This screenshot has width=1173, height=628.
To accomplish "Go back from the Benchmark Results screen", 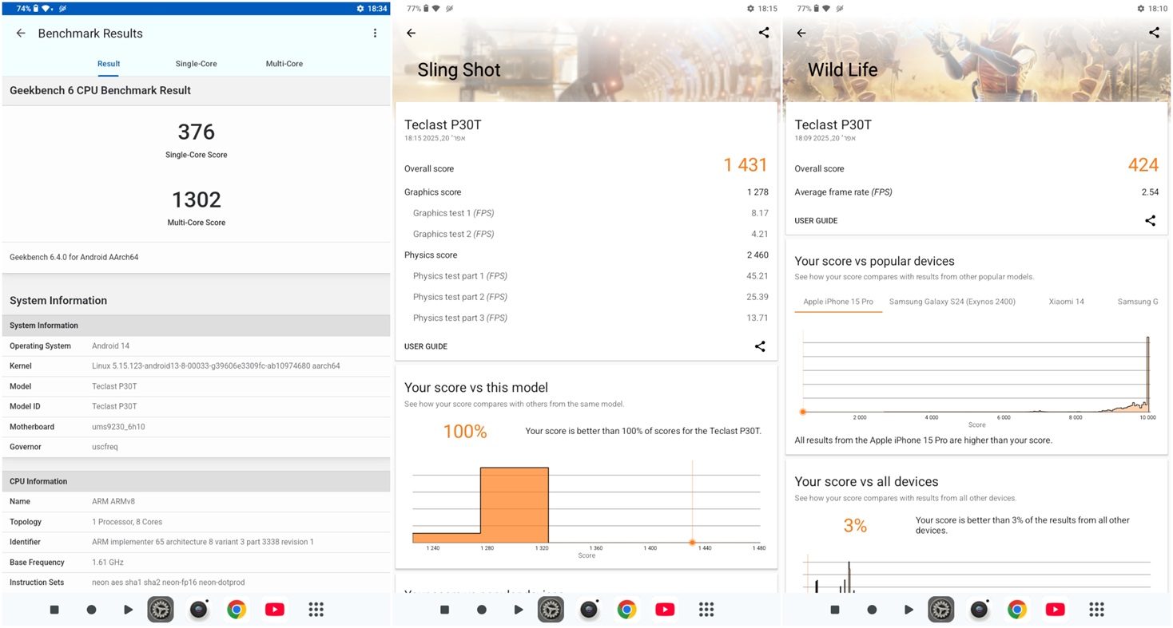I will [x=21, y=34].
